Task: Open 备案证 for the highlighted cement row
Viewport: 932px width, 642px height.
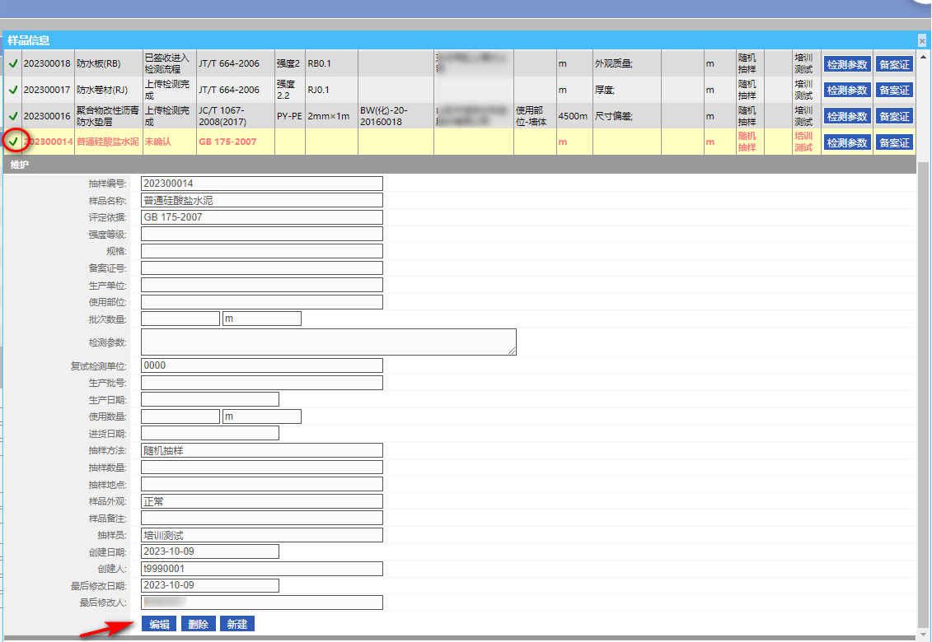Action: point(894,143)
